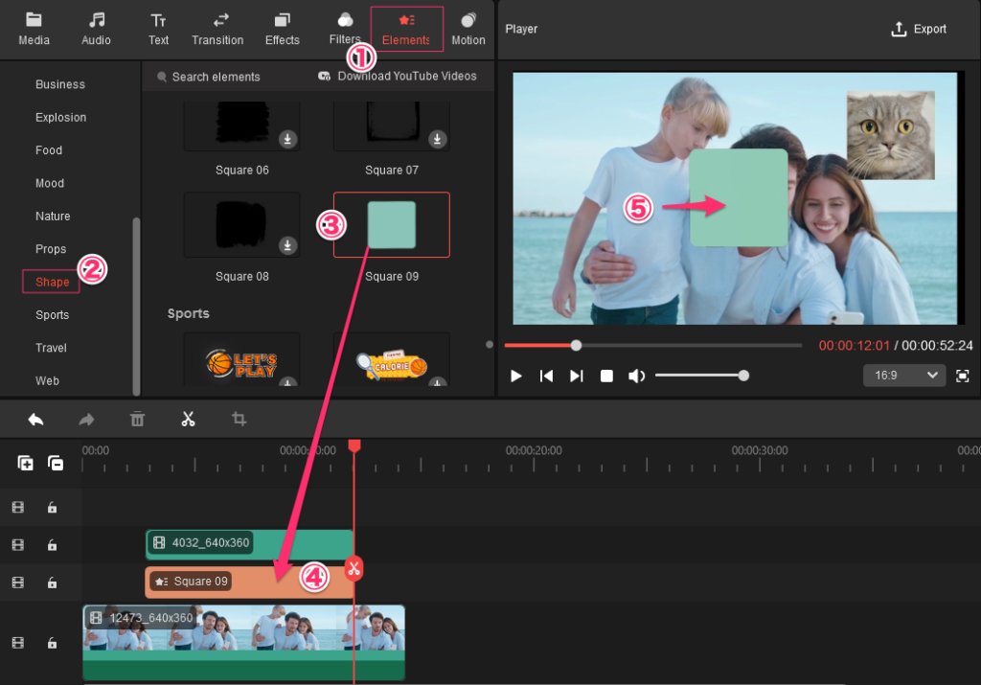Click the split scissors tool in toolbar
Viewport: 981px width, 685px height.
[x=188, y=419]
